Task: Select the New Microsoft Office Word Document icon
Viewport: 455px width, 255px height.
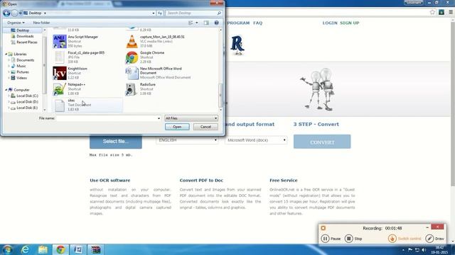Action: [x=132, y=73]
